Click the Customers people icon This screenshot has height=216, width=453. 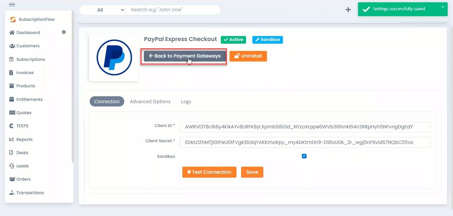coord(12,46)
